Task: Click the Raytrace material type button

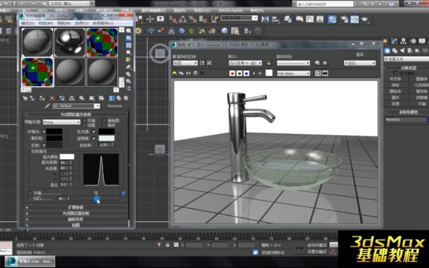Action: [x=115, y=106]
